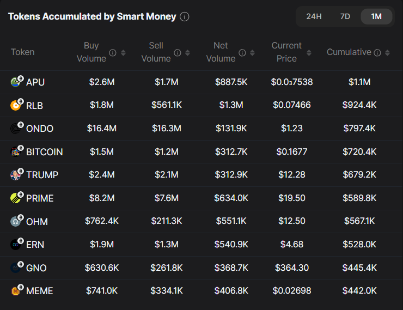Click OHM buy volume $762.4K
The image size is (403, 310).
pos(102,221)
